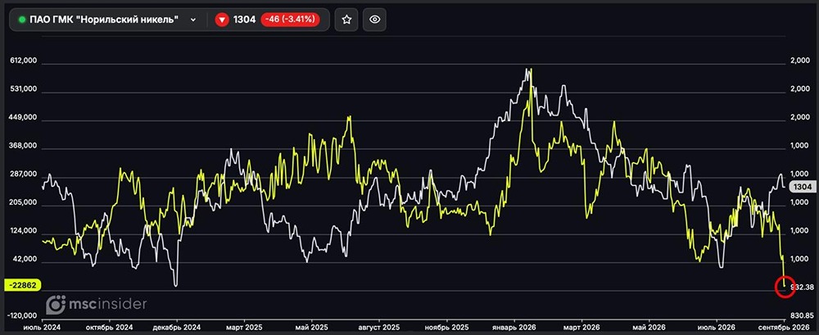The image size is (819, 335).
Task: Toggle chart visibility with the eye icon
Action: pos(374,20)
